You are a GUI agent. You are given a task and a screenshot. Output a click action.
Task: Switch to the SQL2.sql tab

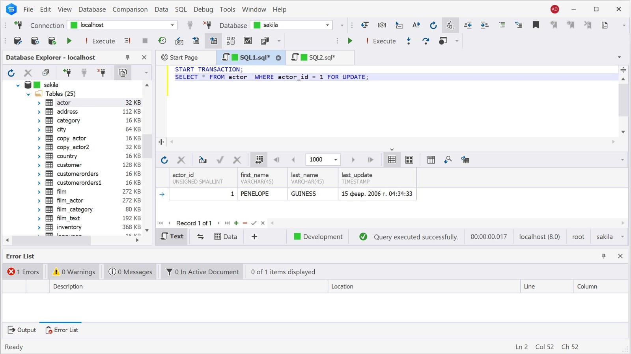point(320,58)
